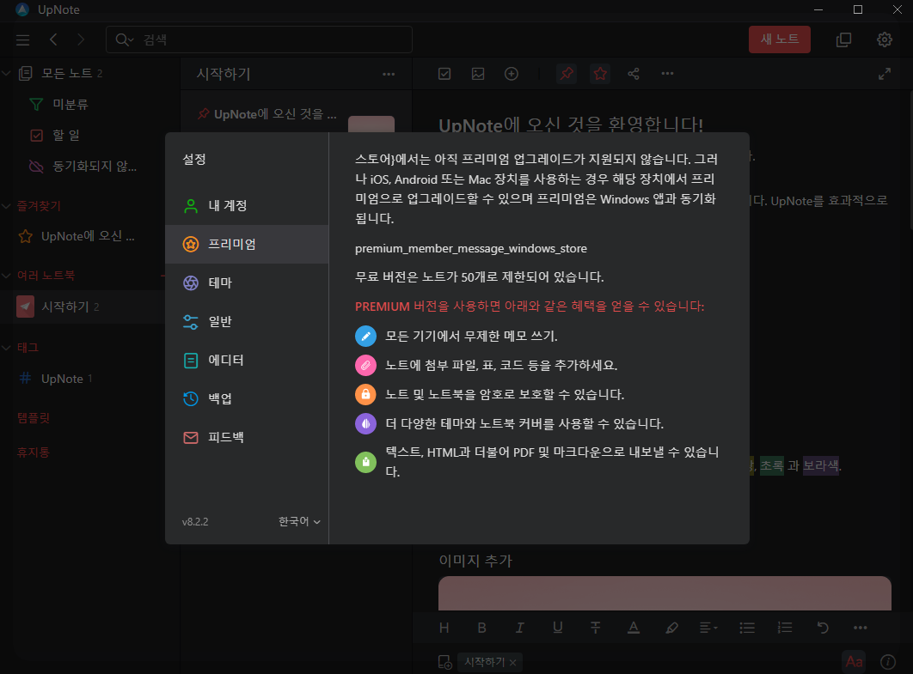913x674 pixels.
Task: Click the share note icon
Action: [634, 74]
